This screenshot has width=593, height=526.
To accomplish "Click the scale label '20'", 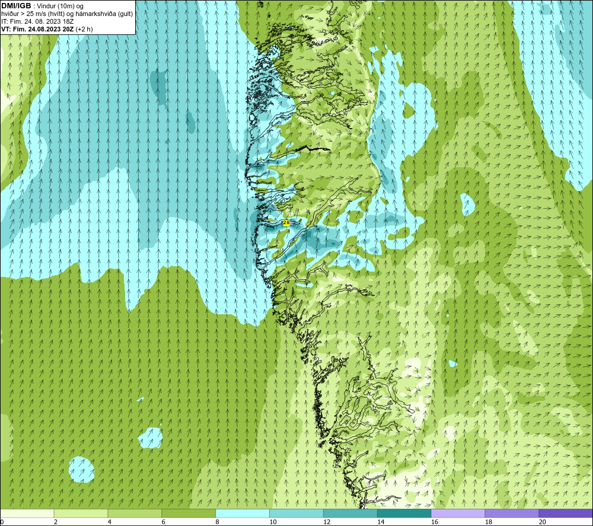I will pyautogui.click(x=543, y=522).
